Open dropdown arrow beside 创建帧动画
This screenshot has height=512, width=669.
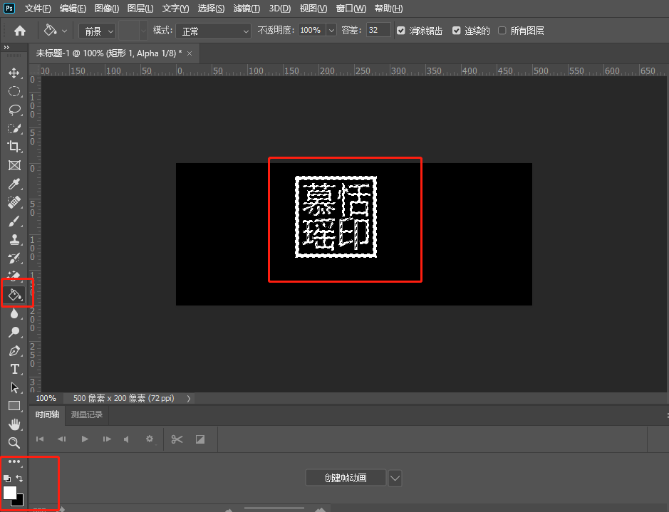tap(395, 478)
